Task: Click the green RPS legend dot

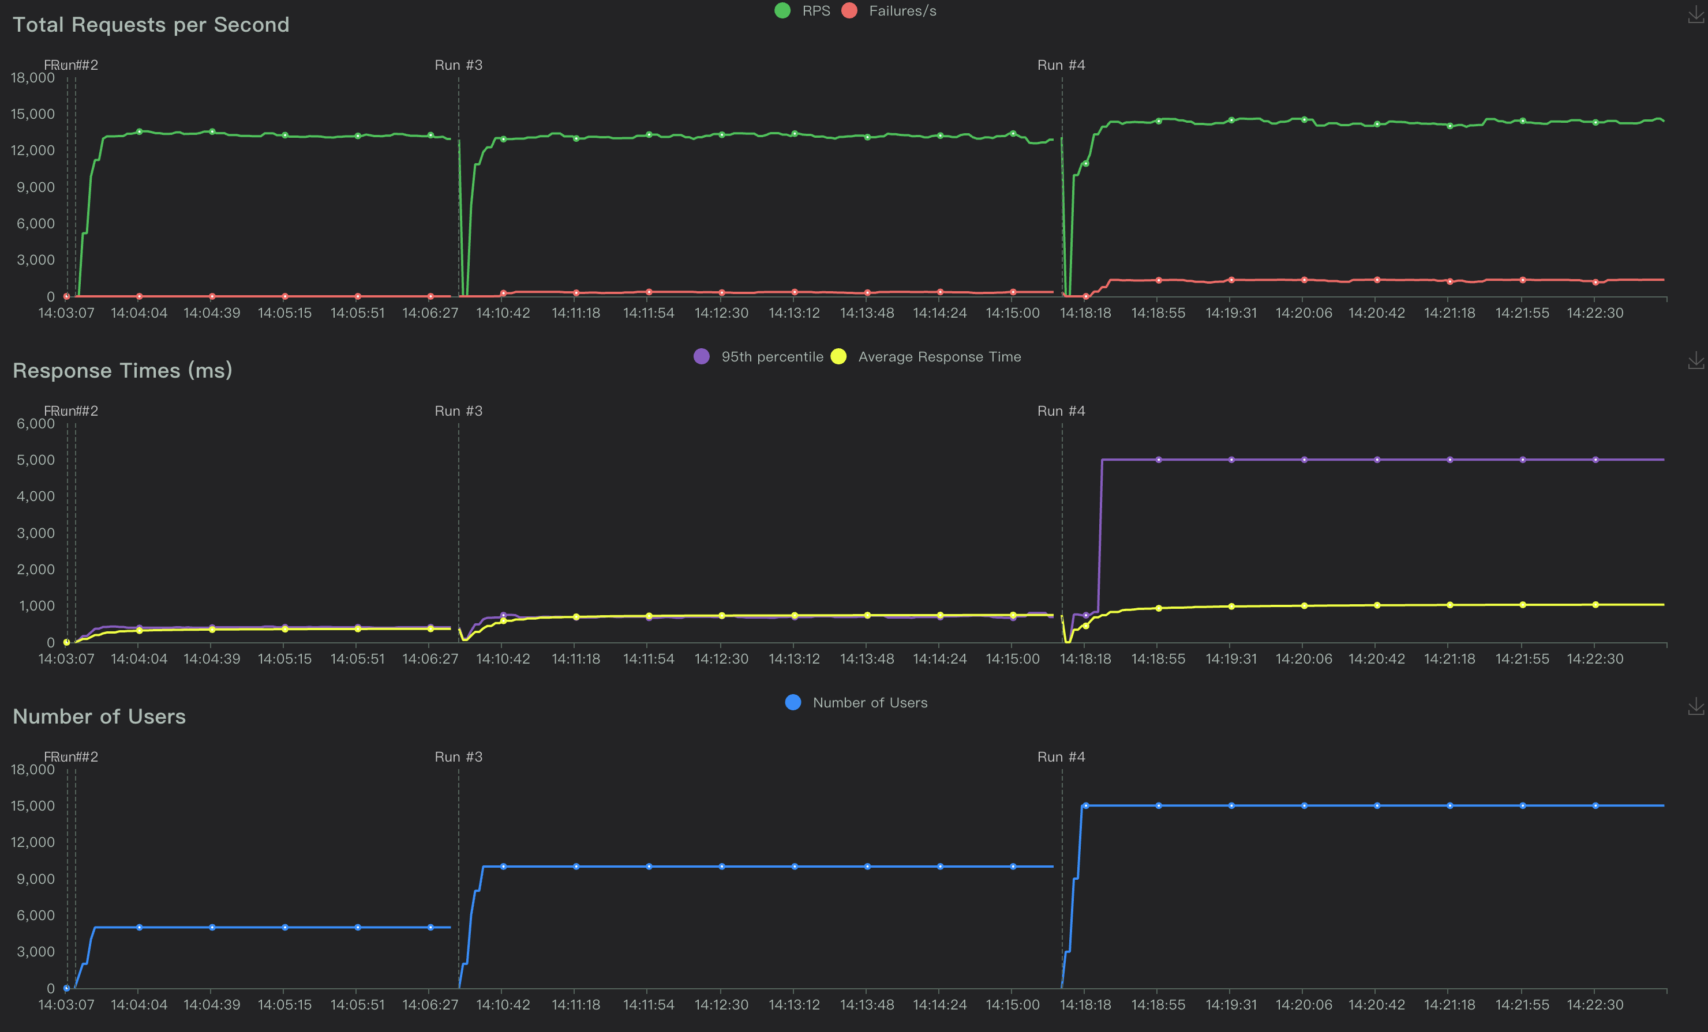Action: tap(782, 11)
